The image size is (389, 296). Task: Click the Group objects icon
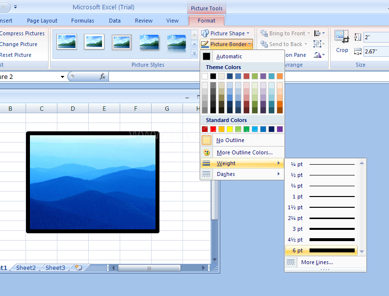[317, 44]
